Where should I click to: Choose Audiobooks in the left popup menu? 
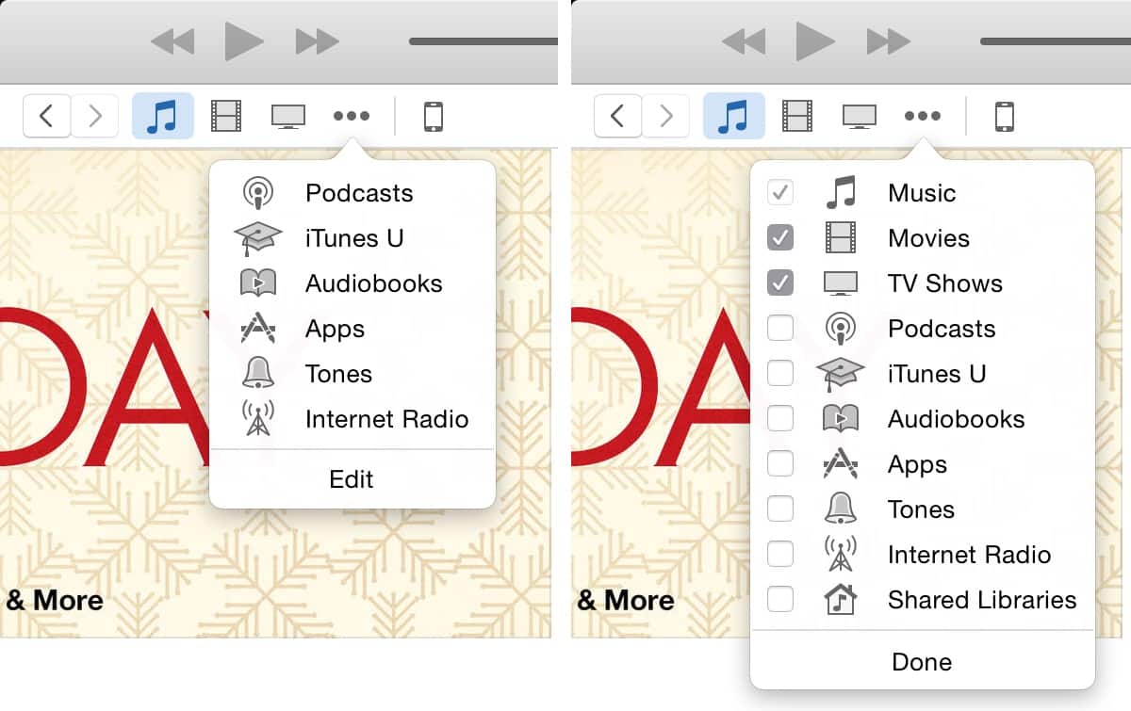click(352, 283)
